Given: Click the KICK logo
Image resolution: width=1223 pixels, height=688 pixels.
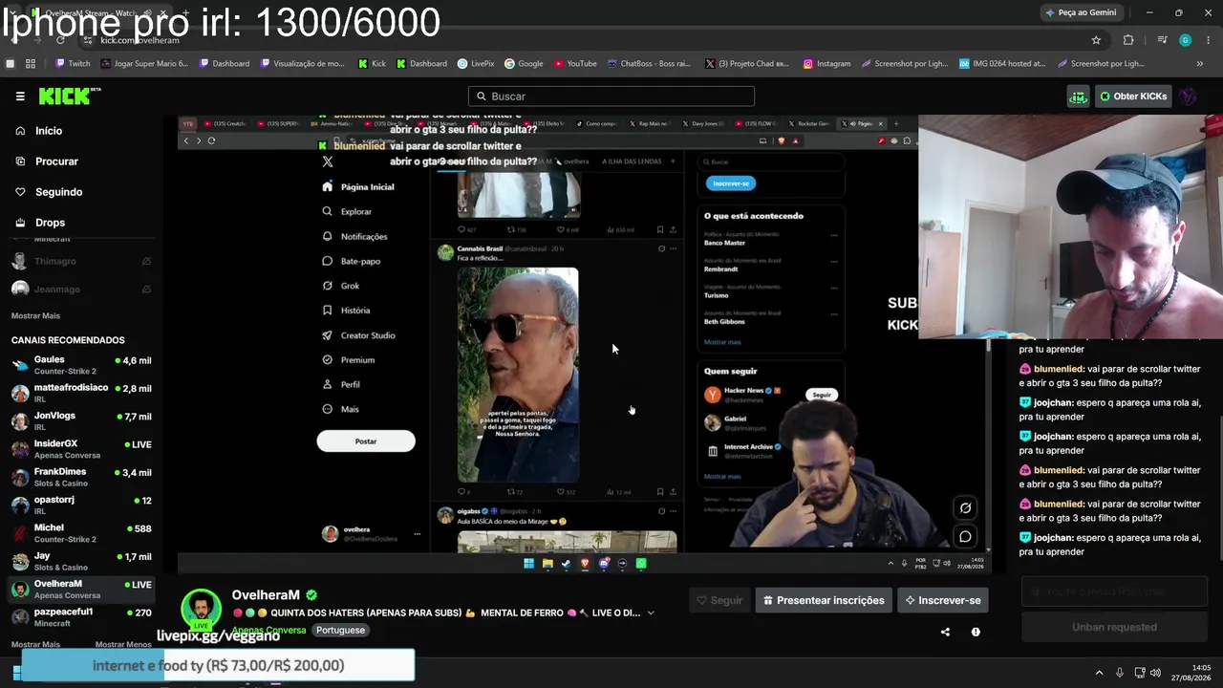Looking at the screenshot, I should click(69, 96).
